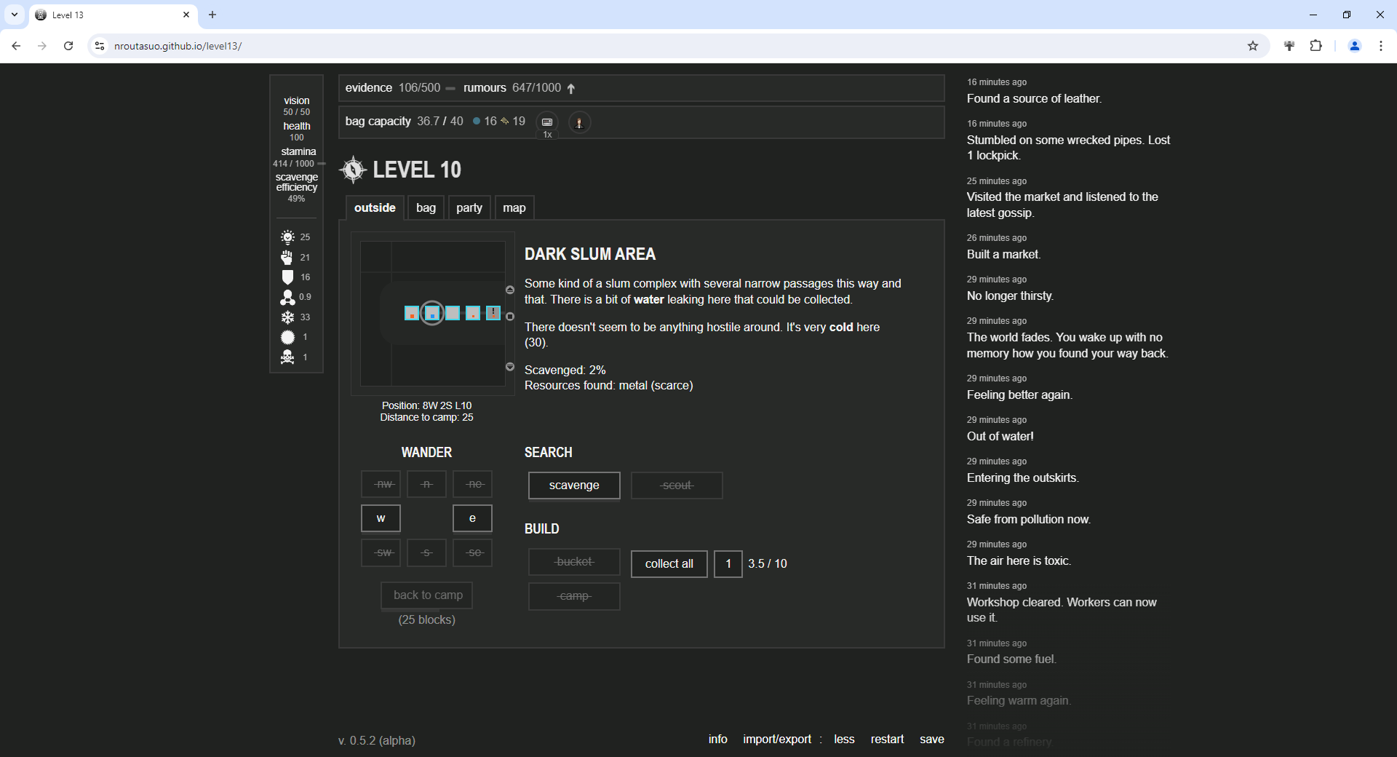Screen dimensions: 1397x757
Task: Click the DARK SLUM AREA heading
Action: tap(590, 254)
